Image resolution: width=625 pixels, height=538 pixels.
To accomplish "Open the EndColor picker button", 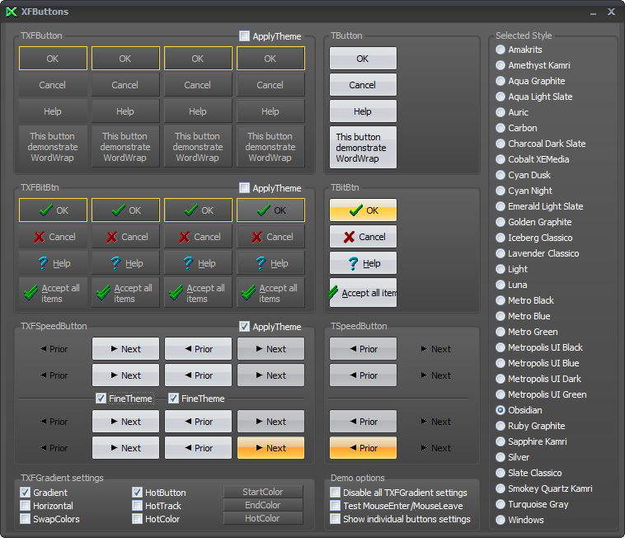I will click(x=263, y=506).
